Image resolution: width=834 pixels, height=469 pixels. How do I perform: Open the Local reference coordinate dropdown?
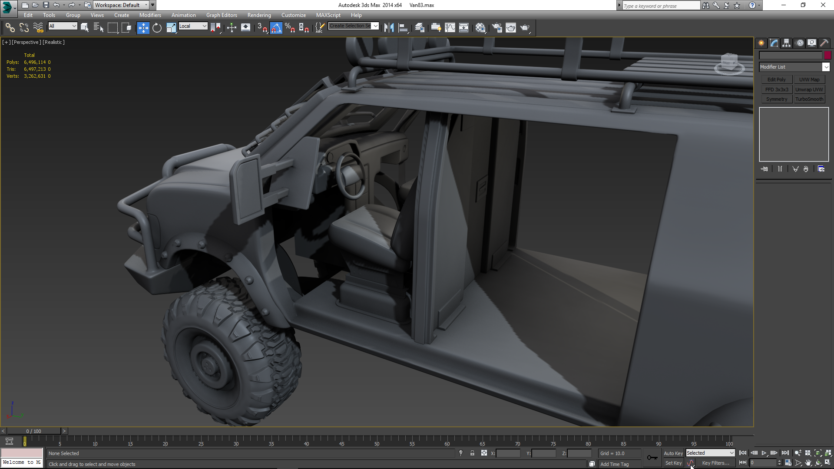coord(193,26)
